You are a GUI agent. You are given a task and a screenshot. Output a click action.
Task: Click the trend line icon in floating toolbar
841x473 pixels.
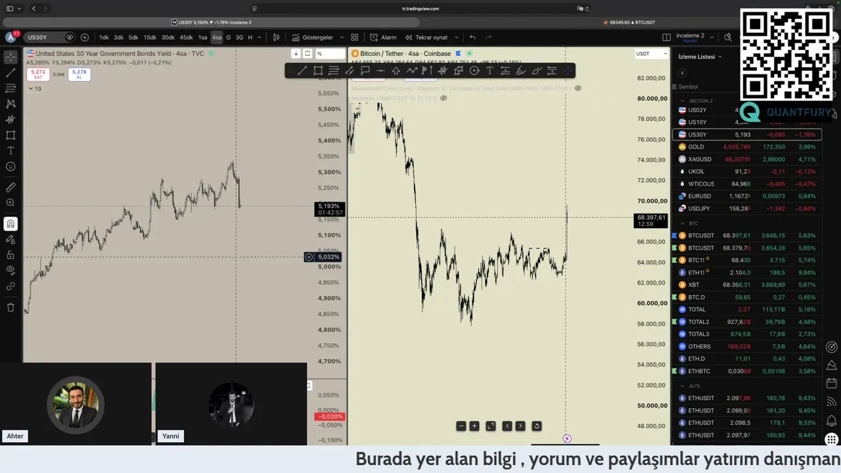[x=302, y=71]
